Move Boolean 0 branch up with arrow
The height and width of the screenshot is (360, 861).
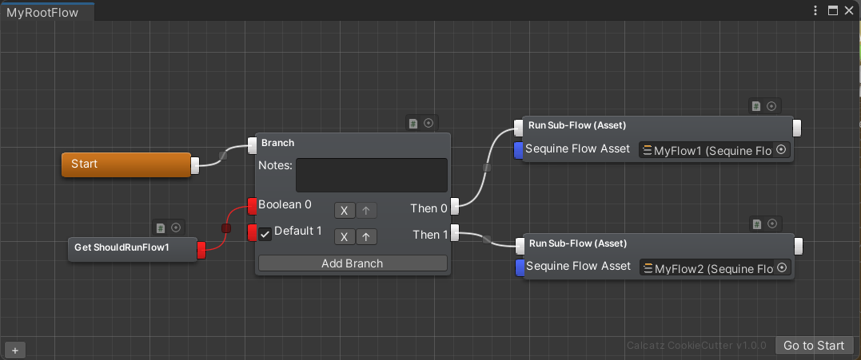click(366, 211)
